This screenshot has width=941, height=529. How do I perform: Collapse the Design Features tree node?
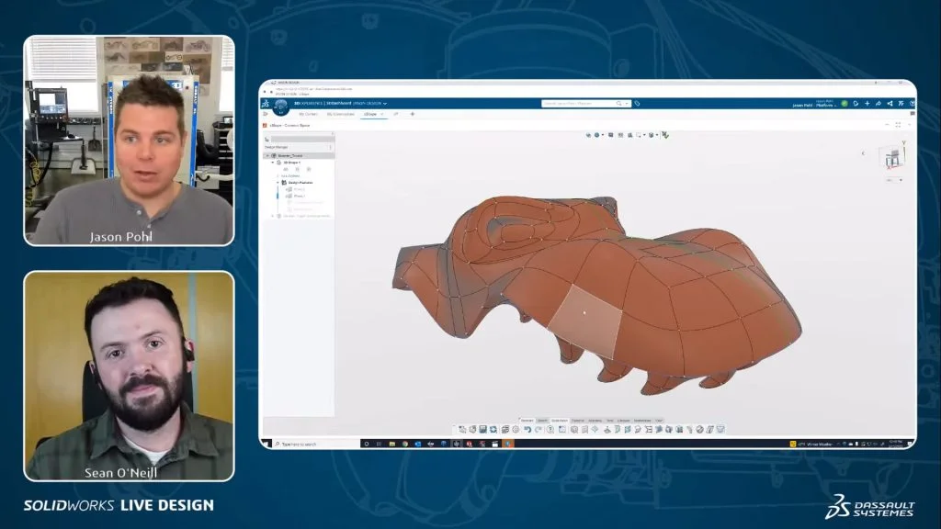point(278,183)
